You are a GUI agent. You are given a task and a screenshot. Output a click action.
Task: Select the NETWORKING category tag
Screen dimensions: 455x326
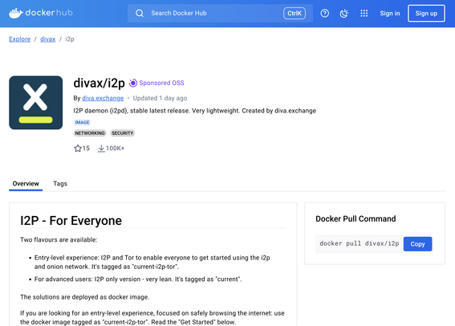tap(90, 133)
